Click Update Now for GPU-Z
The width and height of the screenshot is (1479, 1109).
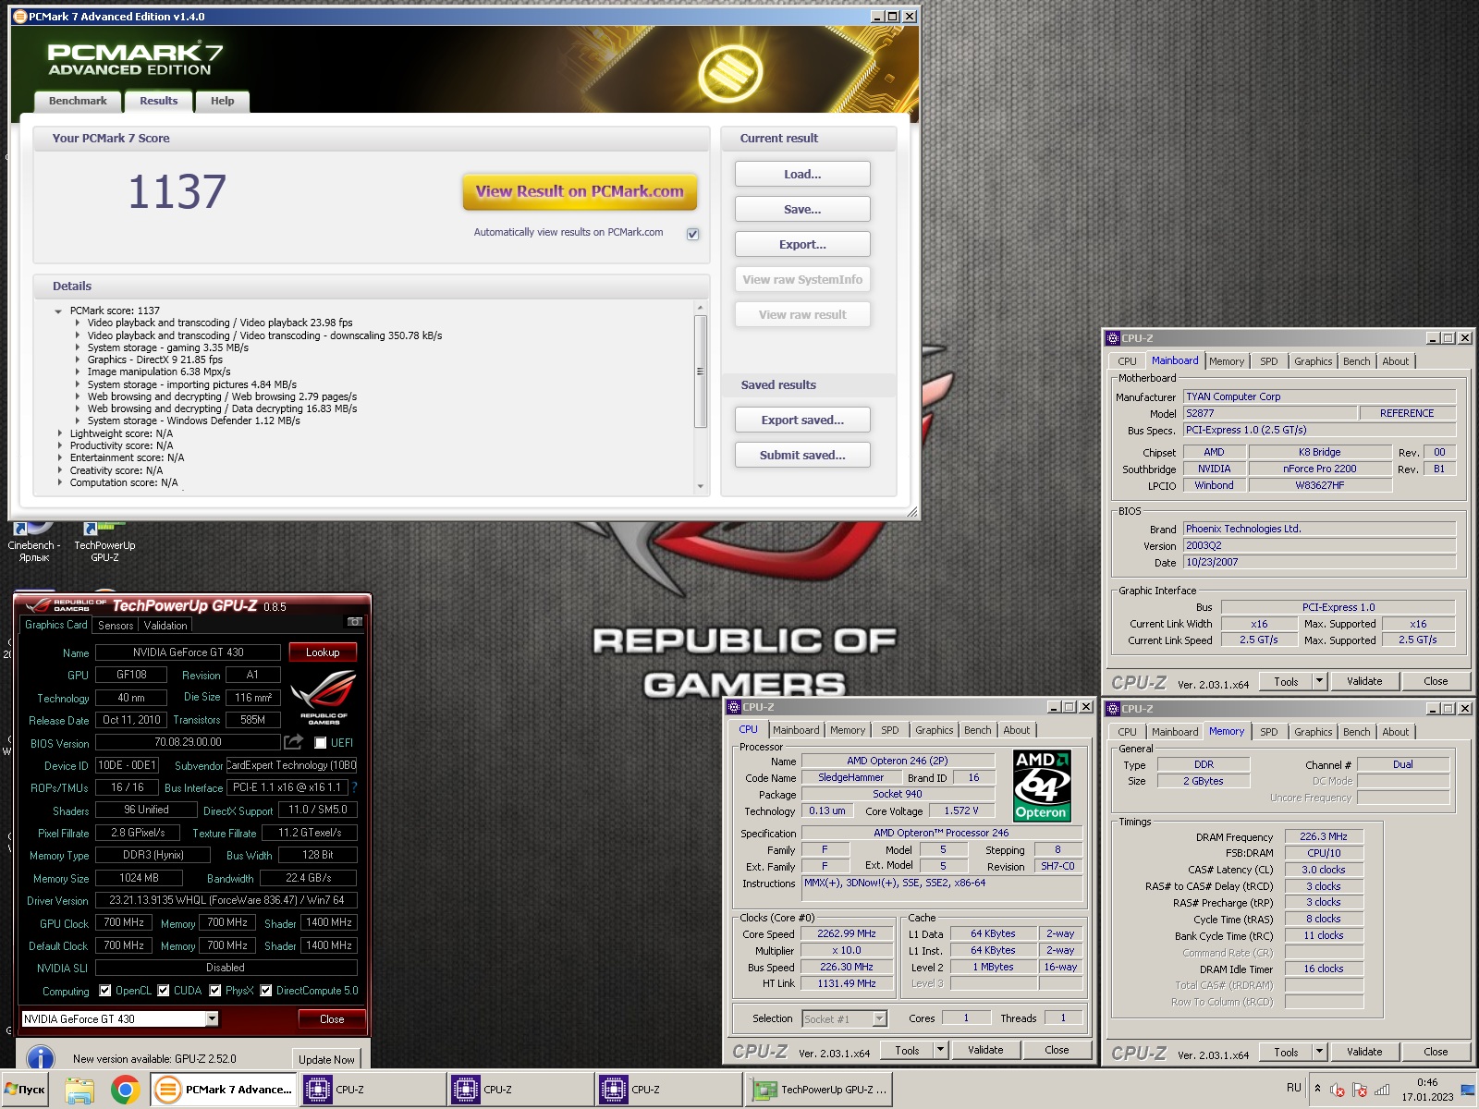click(x=326, y=1059)
